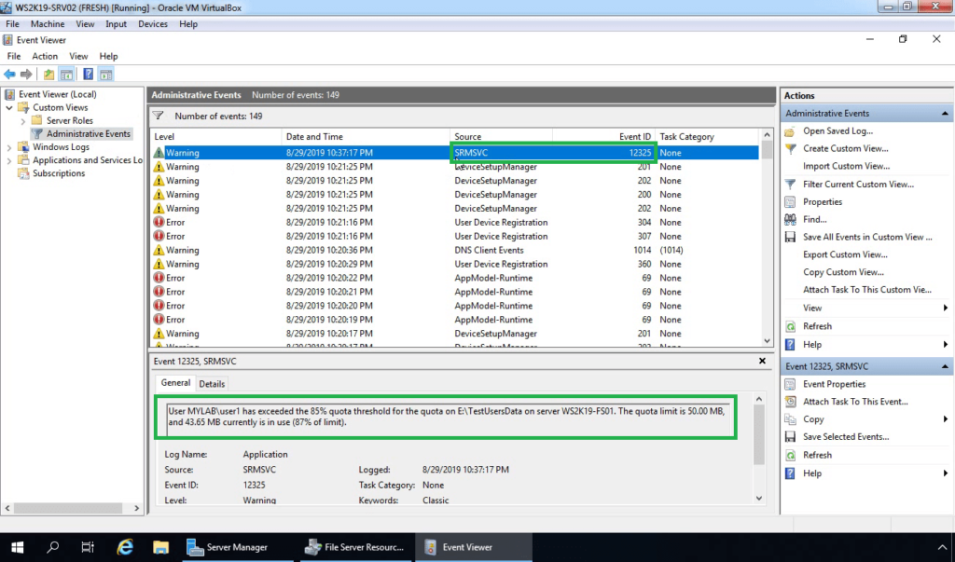Click Show/Hide Console Tree toolbar icon

(x=66, y=75)
